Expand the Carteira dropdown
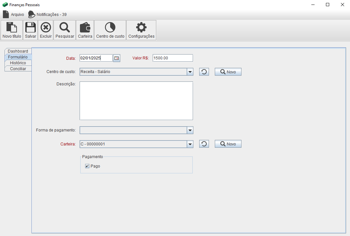 (x=190, y=144)
